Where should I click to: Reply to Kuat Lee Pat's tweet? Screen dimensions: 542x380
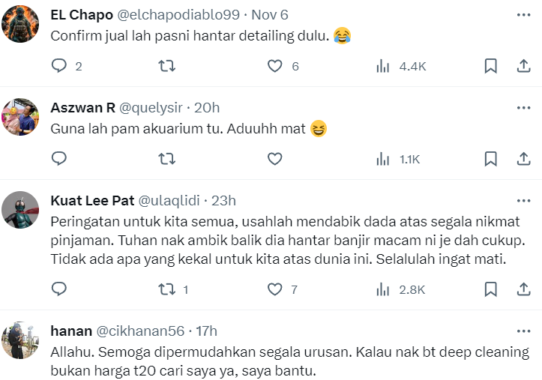59,289
